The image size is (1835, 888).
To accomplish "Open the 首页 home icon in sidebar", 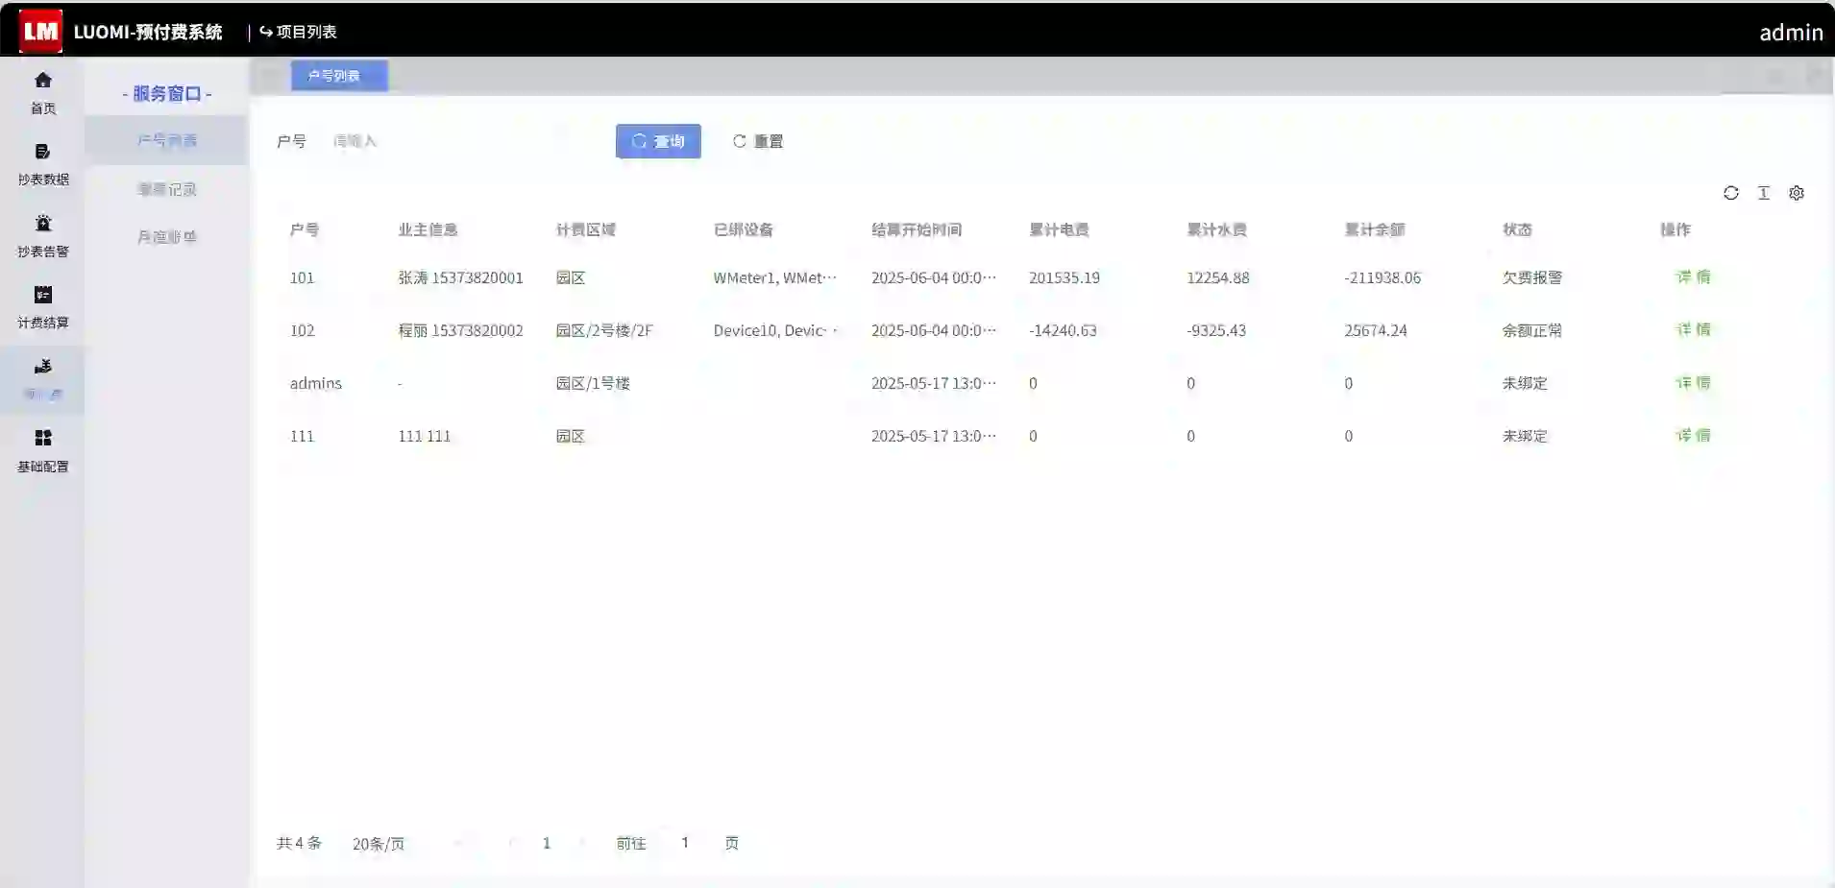I will [42, 92].
